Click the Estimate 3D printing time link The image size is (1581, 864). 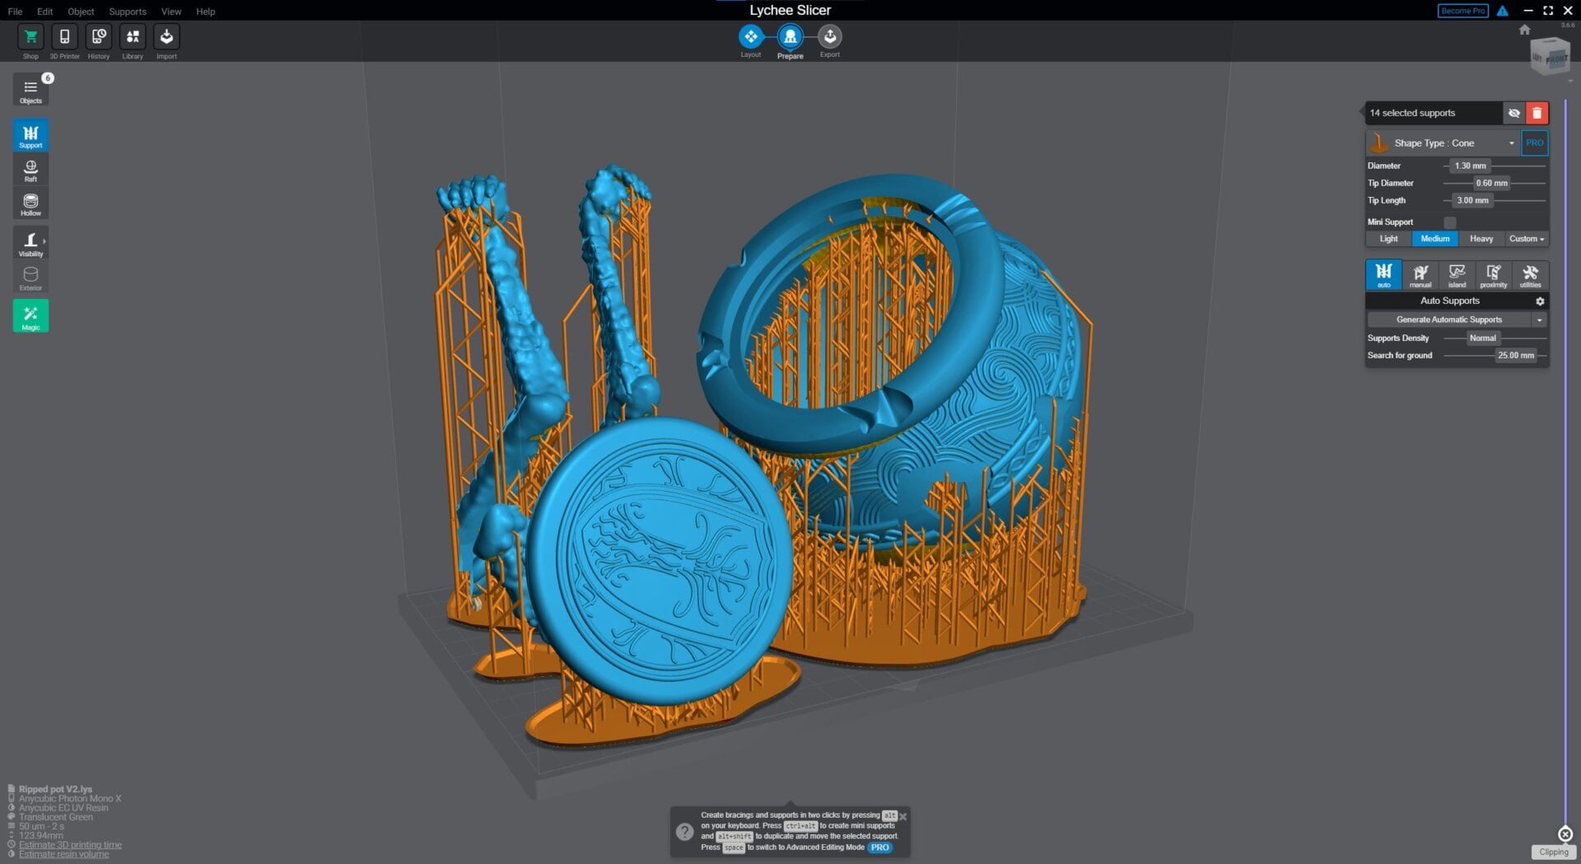(x=69, y=844)
